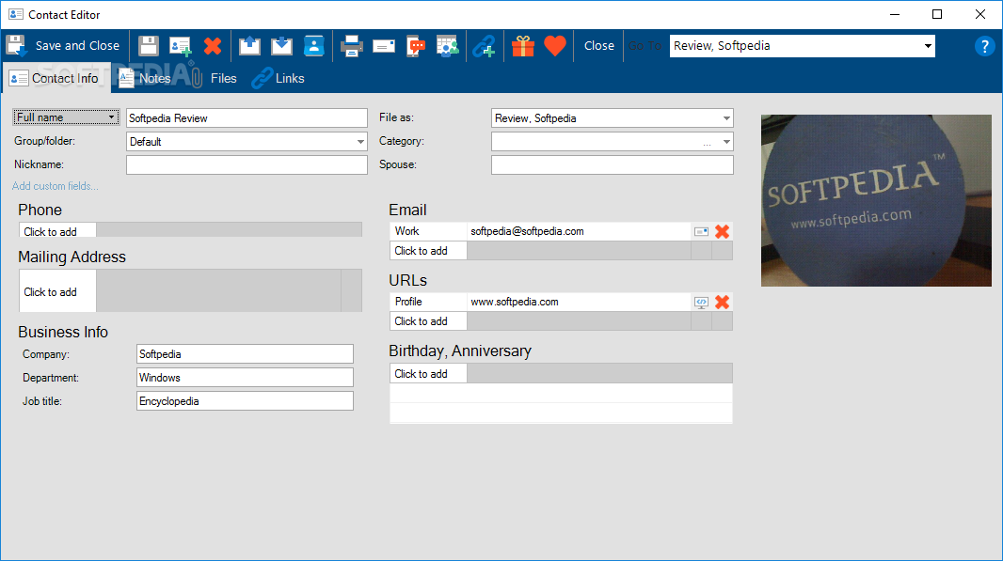The width and height of the screenshot is (1003, 561).
Task: Delete contact using red X toolbar icon
Action: 213,46
